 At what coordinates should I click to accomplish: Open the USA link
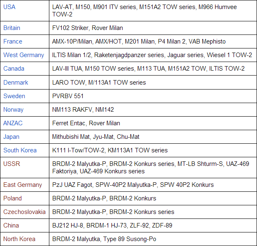click(9, 7)
